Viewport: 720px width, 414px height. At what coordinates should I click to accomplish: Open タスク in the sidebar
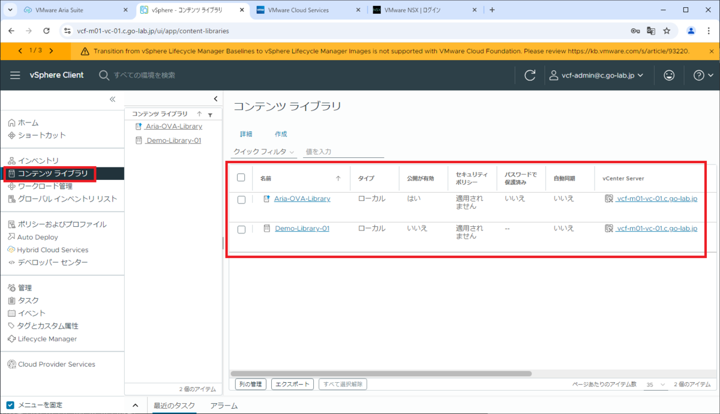tap(23, 301)
